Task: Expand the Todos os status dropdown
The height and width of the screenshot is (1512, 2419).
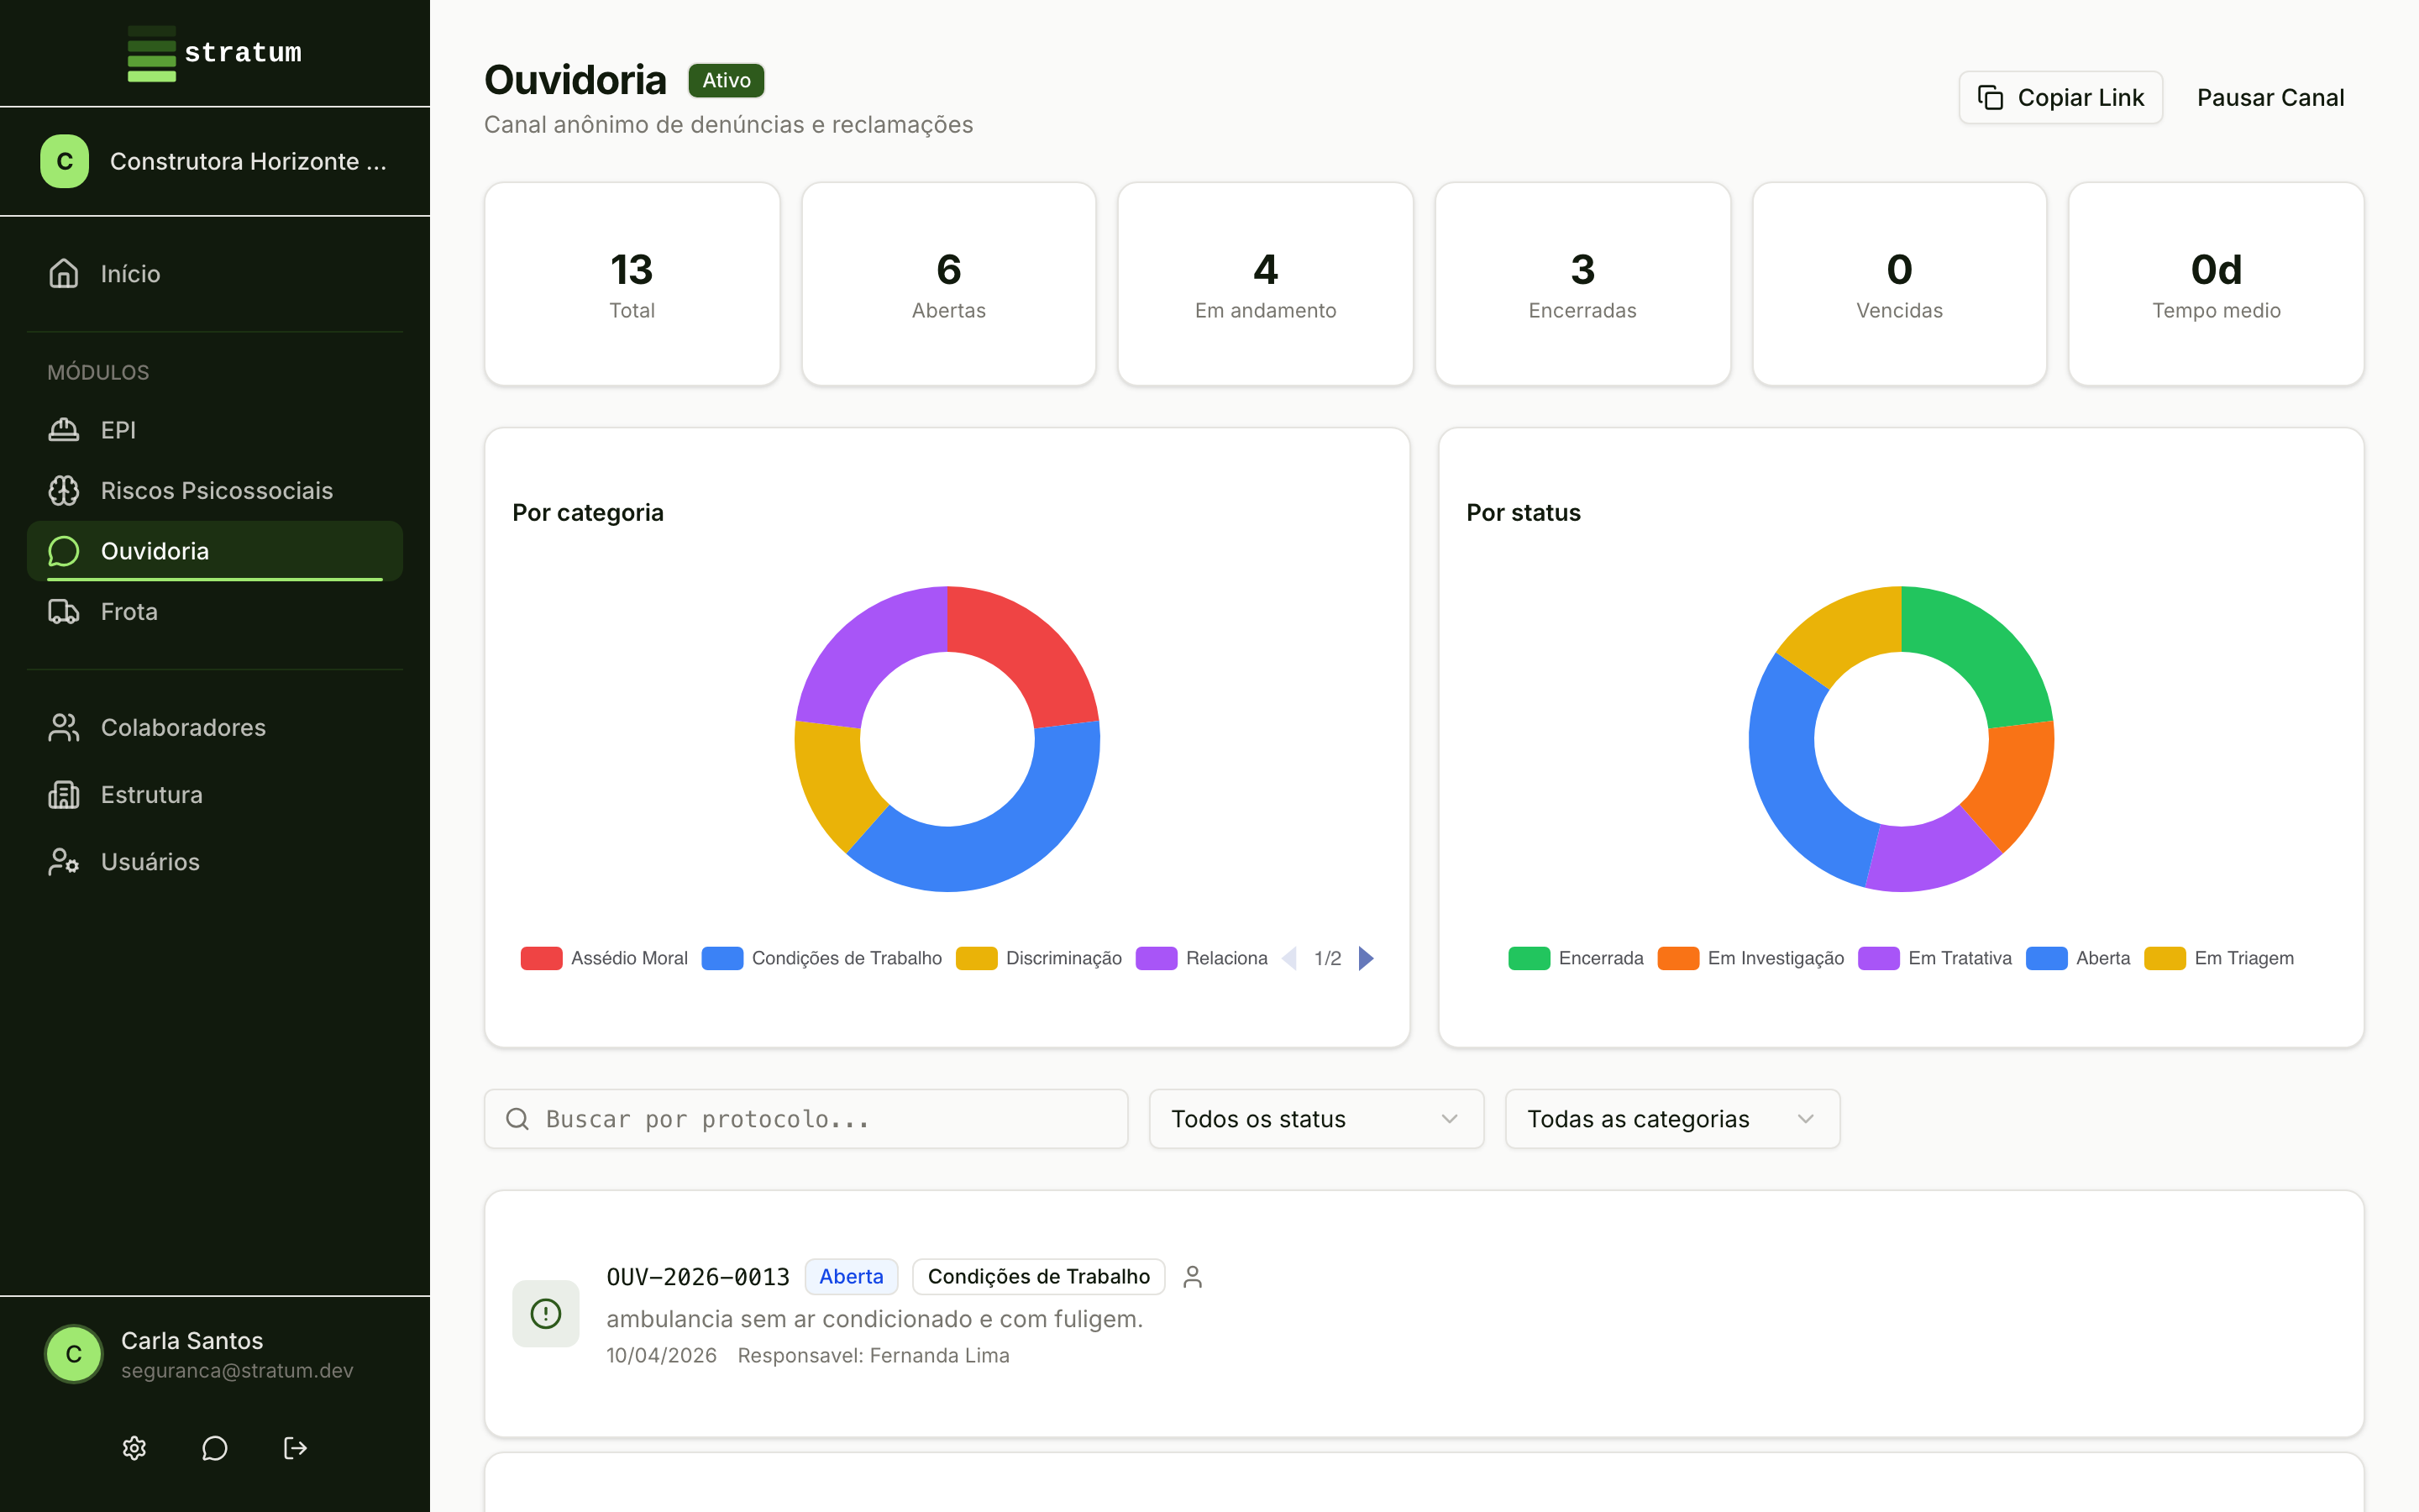Action: click(1316, 1119)
